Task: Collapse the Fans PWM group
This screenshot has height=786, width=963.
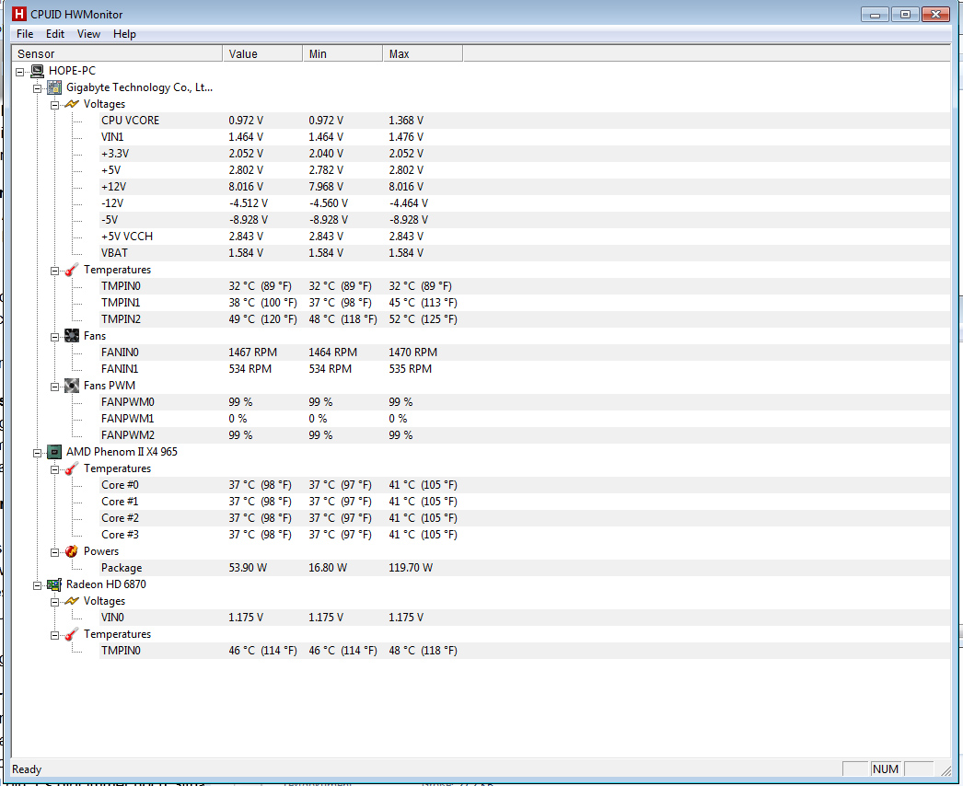Action: [x=54, y=387]
